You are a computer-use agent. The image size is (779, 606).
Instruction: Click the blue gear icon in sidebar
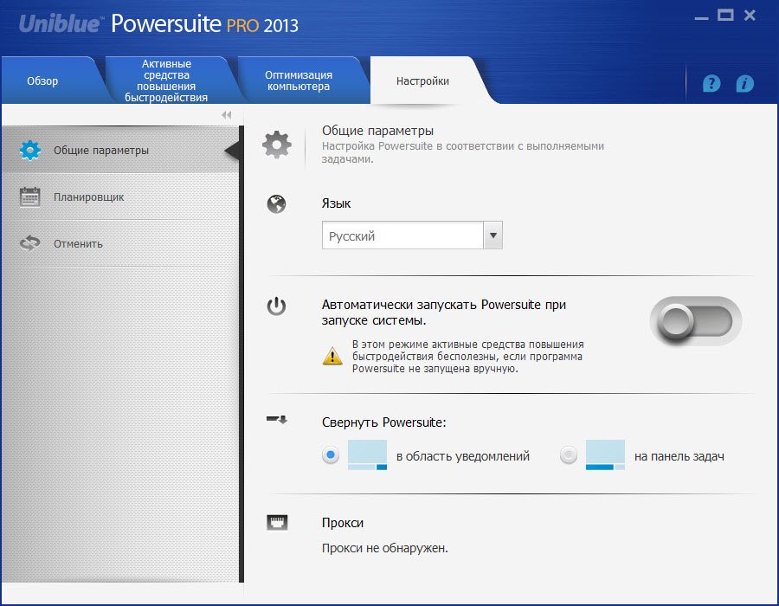click(30, 150)
